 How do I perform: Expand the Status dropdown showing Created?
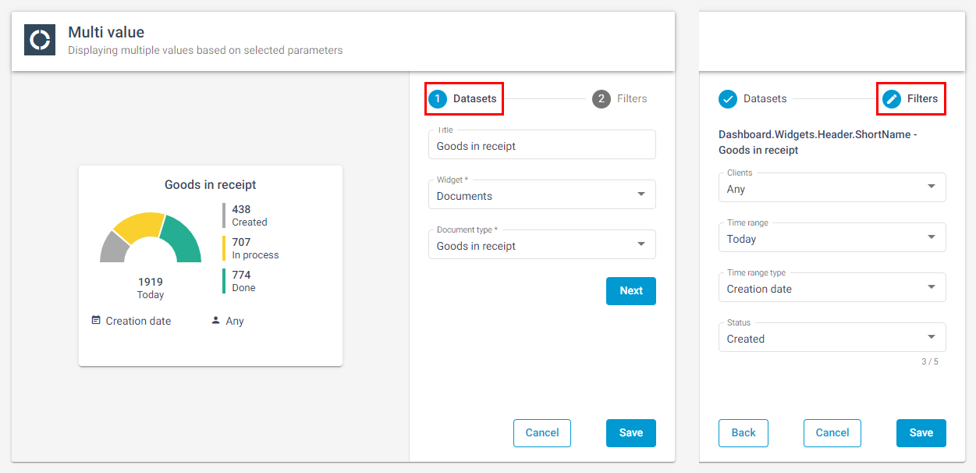pos(832,338)
